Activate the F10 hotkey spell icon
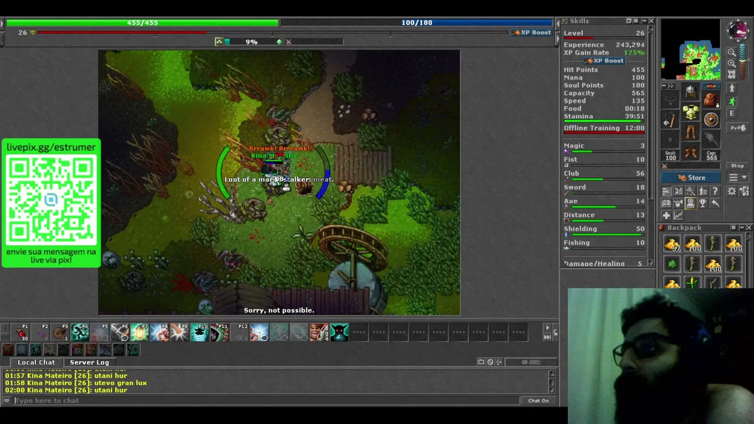This screenshot has height=424, width=754. click(x=200, y=333)
